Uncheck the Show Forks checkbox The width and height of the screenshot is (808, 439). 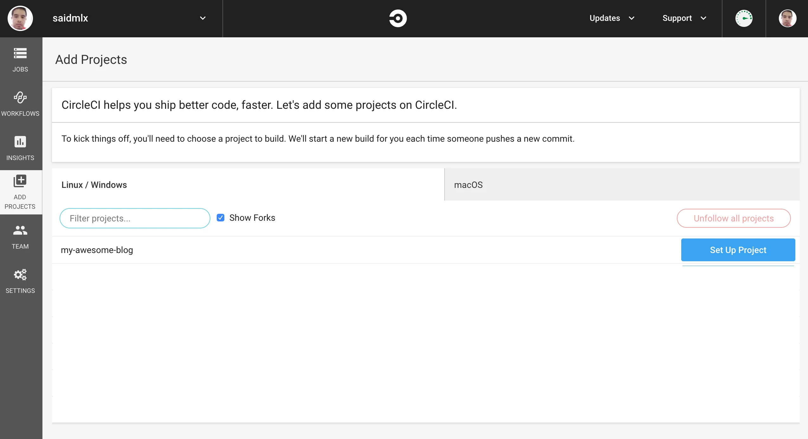pos(221,218)
